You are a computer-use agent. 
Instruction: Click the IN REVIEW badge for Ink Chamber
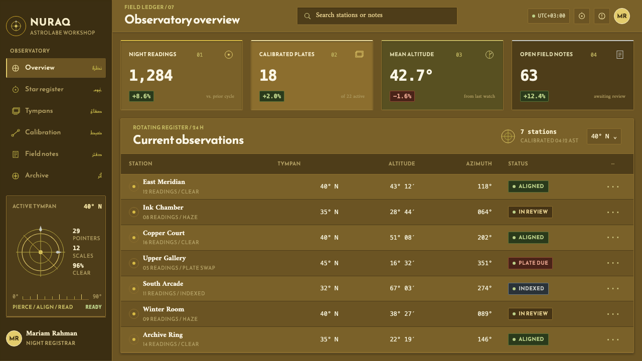tap(530, 212)
